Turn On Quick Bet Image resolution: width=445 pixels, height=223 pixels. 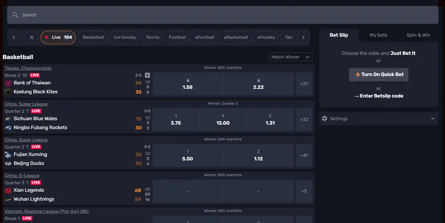tap(378, 75)
